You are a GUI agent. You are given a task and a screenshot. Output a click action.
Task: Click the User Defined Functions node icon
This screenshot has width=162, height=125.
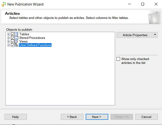16,45
